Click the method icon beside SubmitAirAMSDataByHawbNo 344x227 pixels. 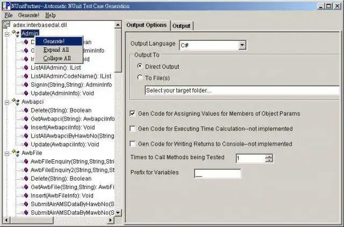pos(26,204)
